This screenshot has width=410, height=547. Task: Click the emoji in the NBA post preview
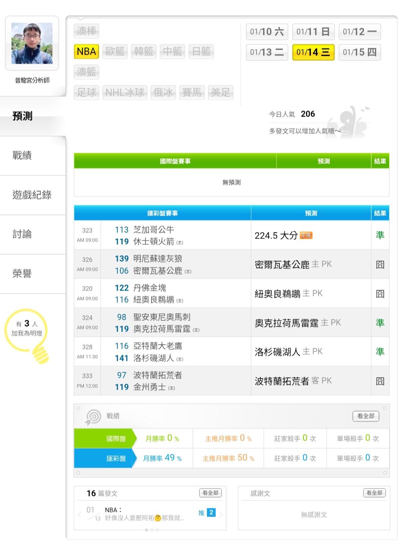[x=158, y=518]
